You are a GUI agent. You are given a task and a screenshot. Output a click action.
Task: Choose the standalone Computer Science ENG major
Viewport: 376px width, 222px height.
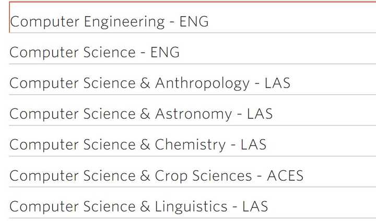click(x=193, y=48)
